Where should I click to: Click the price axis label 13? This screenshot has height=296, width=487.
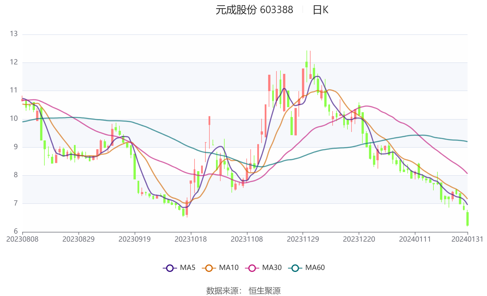coord(14,34)
